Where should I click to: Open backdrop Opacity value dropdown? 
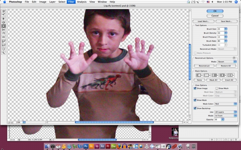pyautogui.click(x=223, y=120)
